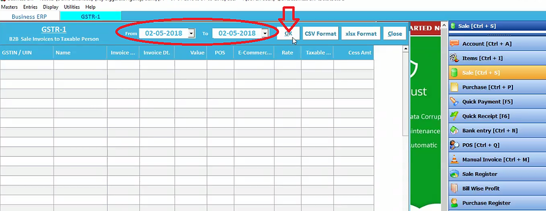Click the Quick Receipt icon
The width and height of the screenshot is (546, 211).
coord(454,116)
